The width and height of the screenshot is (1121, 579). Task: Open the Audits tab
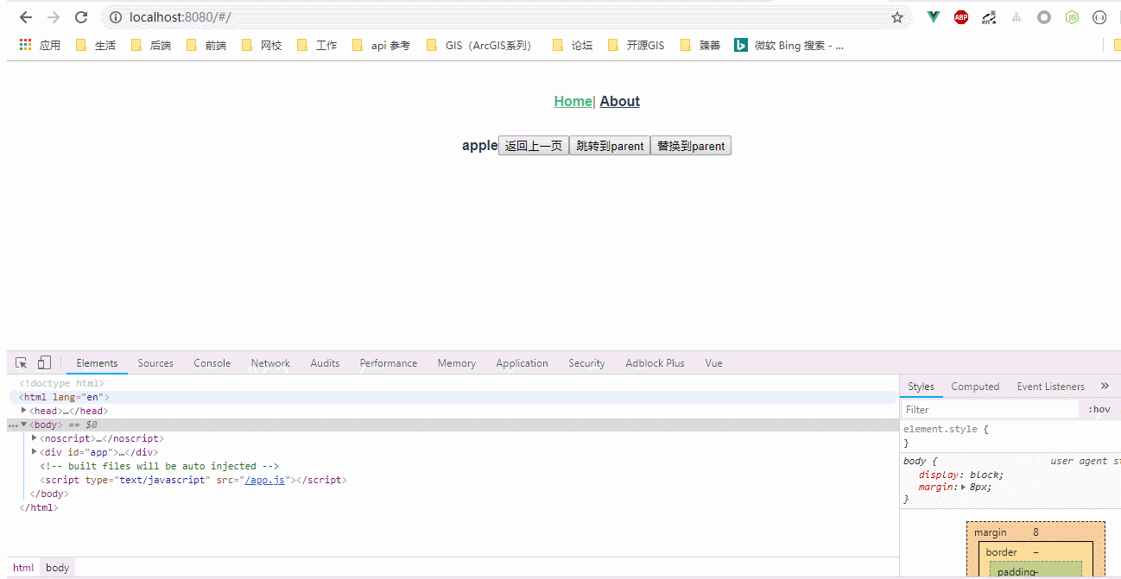coord(325,363)
